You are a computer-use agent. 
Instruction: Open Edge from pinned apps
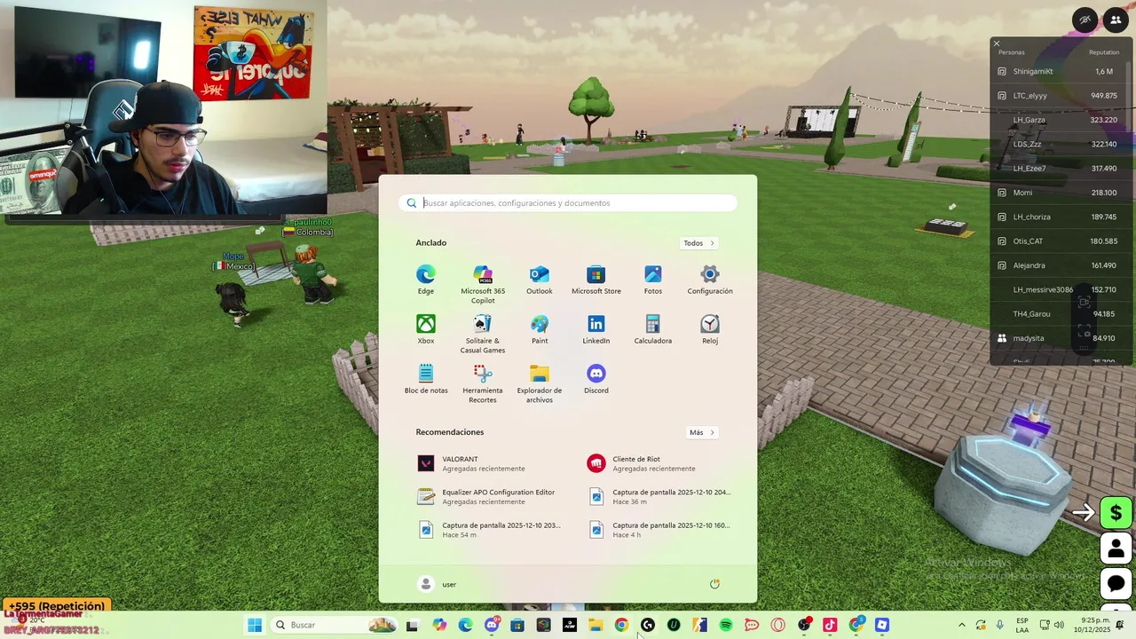pos(426,279)
